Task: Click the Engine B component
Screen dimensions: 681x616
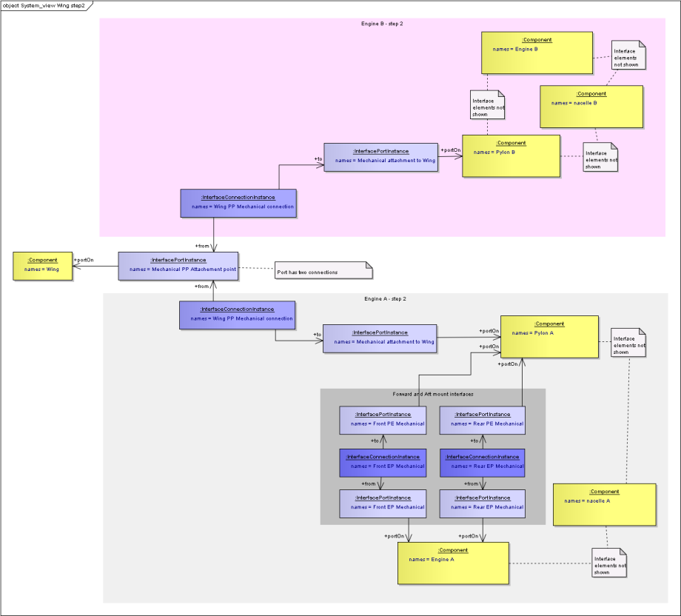Action: click(x=537, y=53)
